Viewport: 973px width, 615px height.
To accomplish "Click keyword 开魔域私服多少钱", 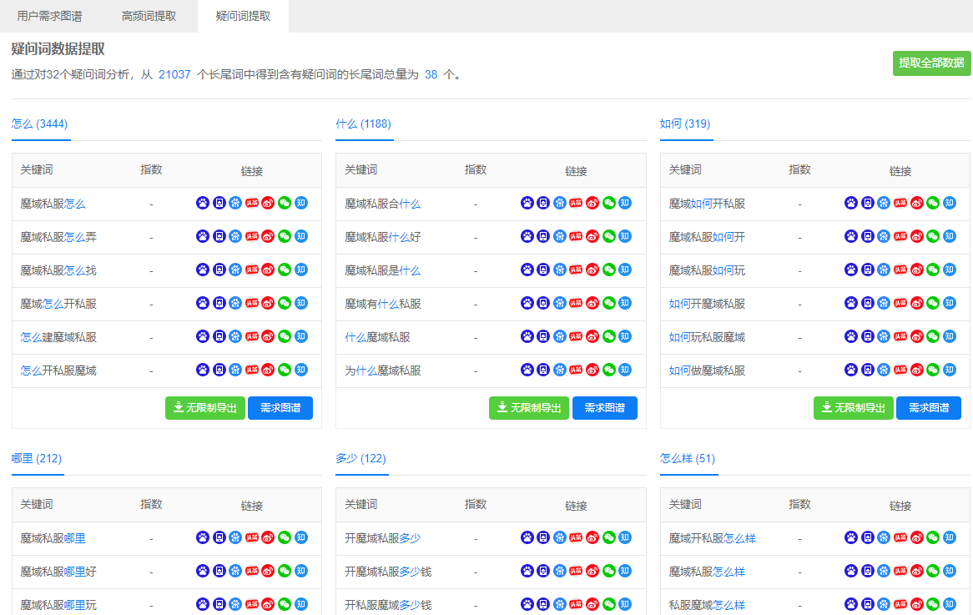I will [x=389, y=572].
